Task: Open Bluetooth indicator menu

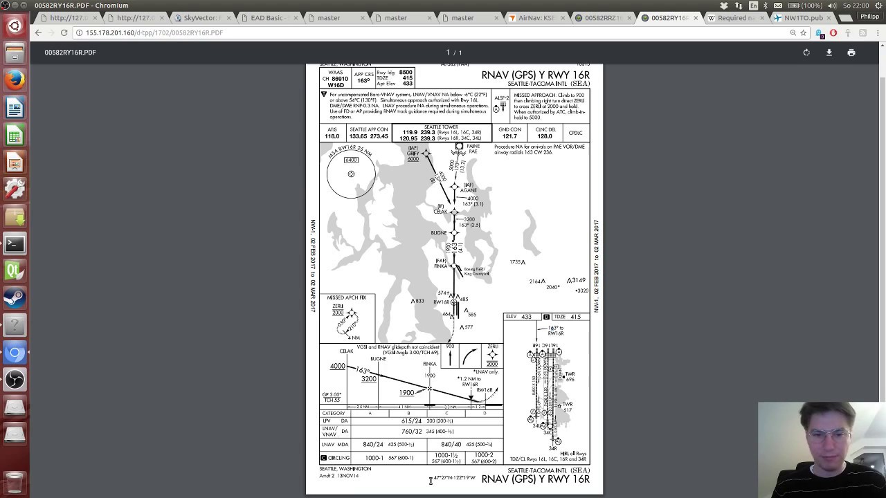Action: point(766,6)
